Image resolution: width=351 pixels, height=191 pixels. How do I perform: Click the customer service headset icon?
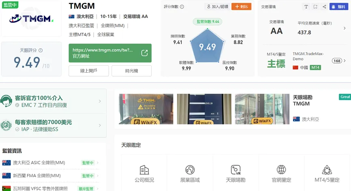click(x=6, y=101)
